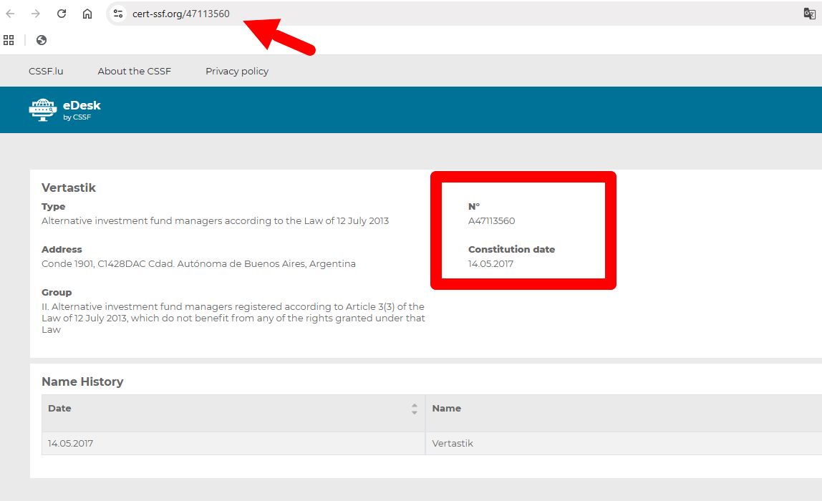
Task: Open site information icon in address bar
Action: [x=118, y=14]
